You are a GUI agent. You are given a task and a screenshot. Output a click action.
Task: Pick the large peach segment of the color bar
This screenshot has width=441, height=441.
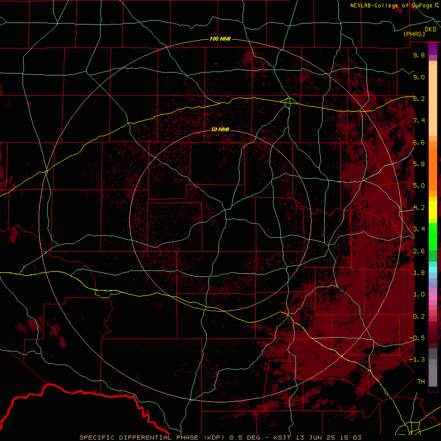click(x=433, y=101)
